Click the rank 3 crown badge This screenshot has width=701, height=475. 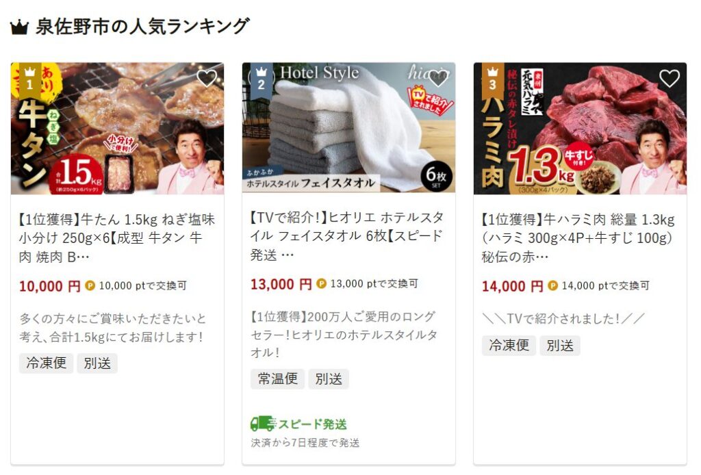(493, 79)
